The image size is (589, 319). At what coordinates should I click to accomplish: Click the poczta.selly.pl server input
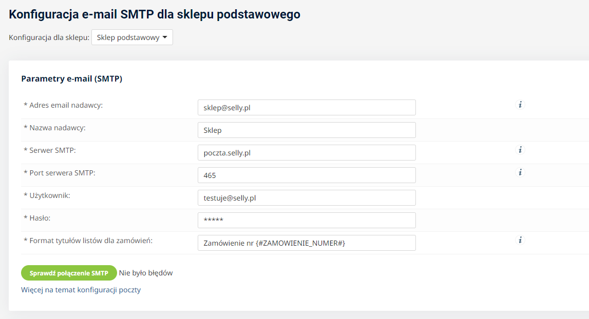click(x=306, y=153)
